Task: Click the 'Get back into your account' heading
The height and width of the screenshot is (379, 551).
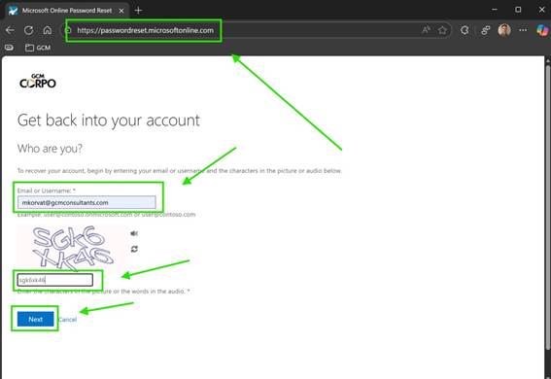Action: point(109,121)
